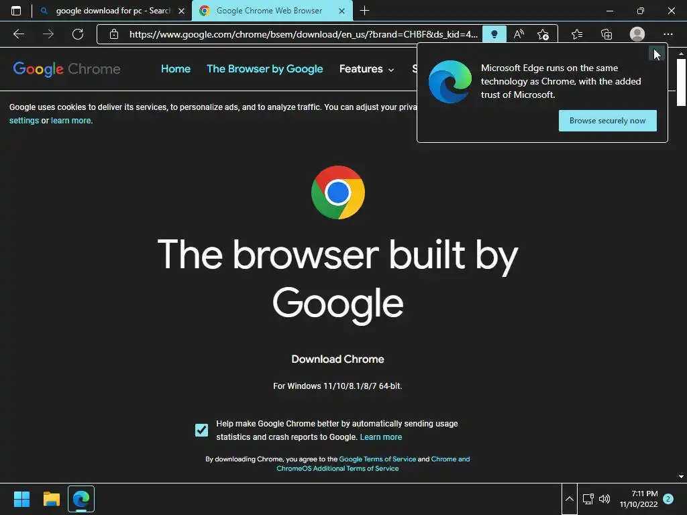Click the scrollbar down arrow
The image size is (687, 515).
pyautogui.click(x=681, y=477)
